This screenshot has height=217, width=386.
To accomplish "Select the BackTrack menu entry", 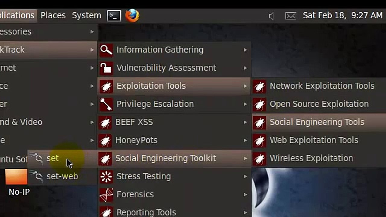I will pyautogui.click(x=48, y=50).
